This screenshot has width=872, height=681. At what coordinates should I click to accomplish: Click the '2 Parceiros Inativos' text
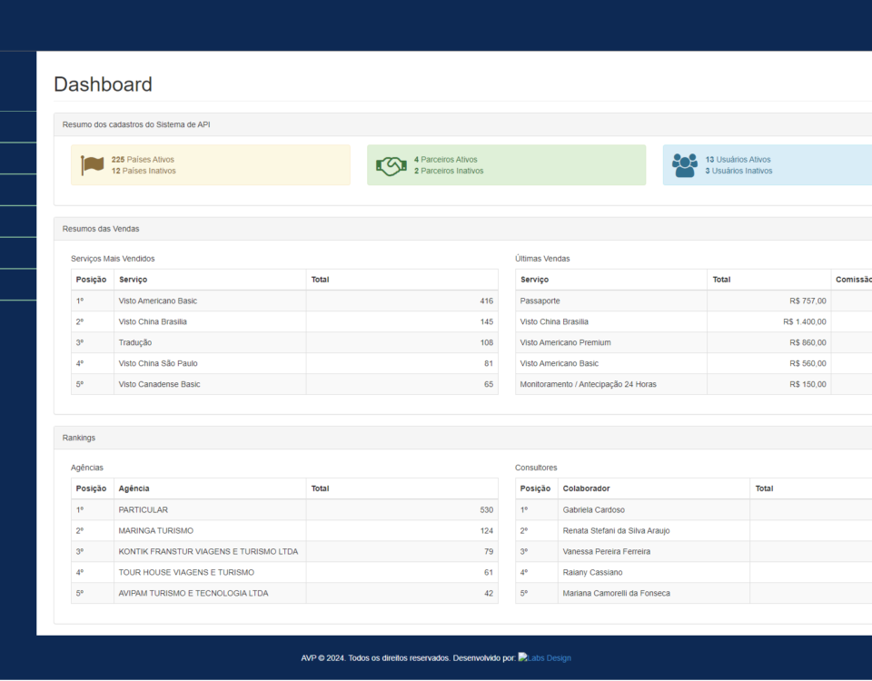[449, 172]
